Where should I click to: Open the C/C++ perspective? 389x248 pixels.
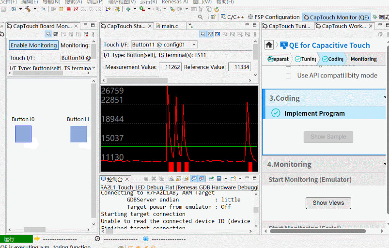click(233, 17)
